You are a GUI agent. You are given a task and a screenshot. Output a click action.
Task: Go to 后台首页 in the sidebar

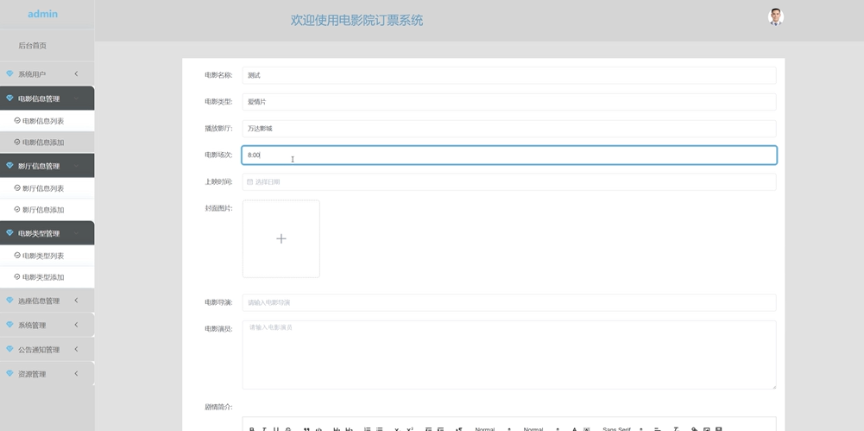(x=33, y=46)
